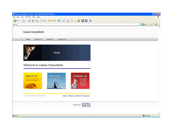Click the mirchev IDEAS designer logo

[x=86, y=105]
